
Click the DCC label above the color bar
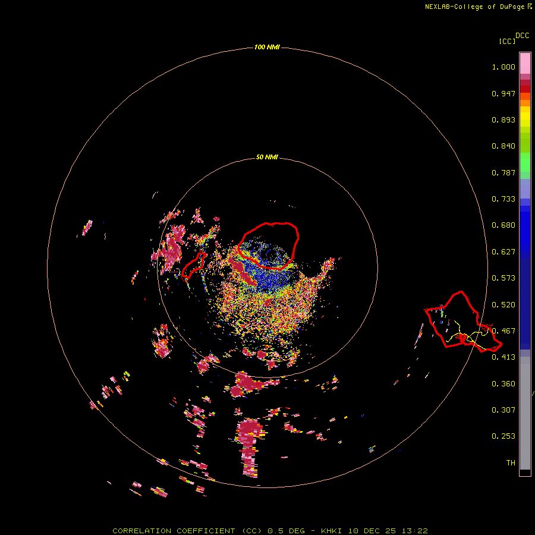coord(522,36)
